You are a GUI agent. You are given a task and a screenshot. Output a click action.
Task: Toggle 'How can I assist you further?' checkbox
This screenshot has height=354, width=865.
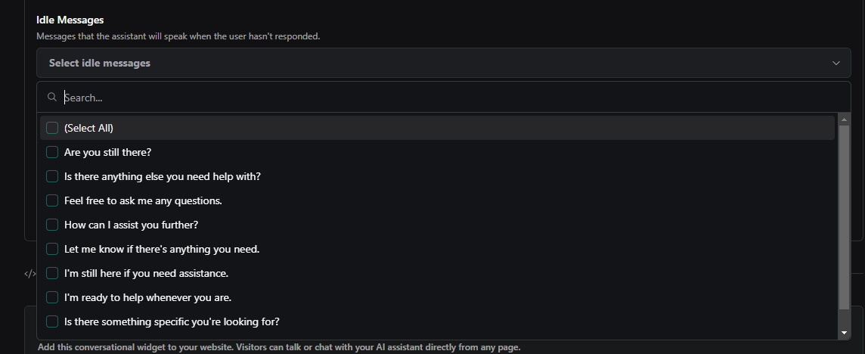pos(52,225)
